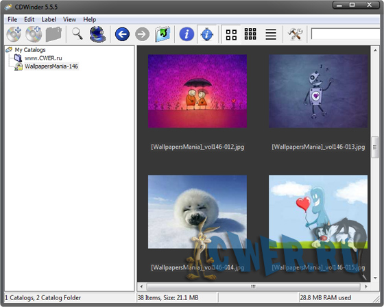Viewport: 384px width, 307px height.
Task: Click the toolbar search input field
Action: click(346, 34)
